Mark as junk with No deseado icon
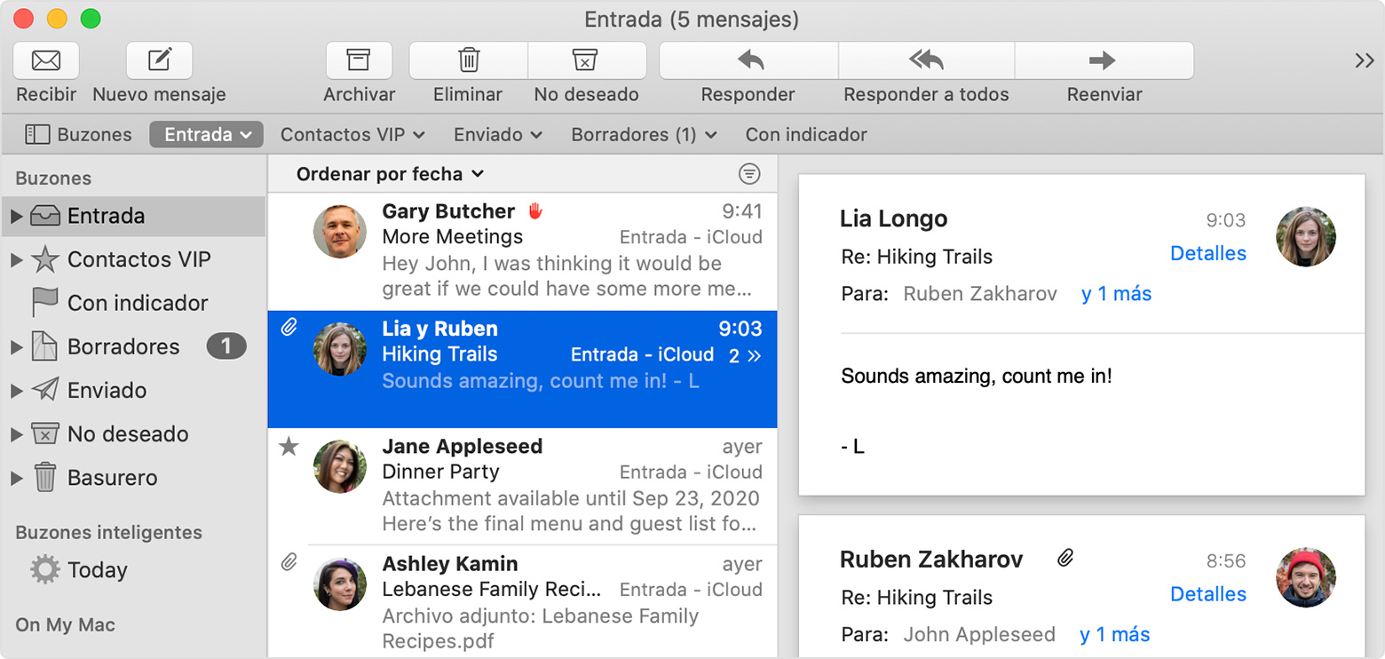1385x659 pixels. pyautogui.click(x=586, y=60)
